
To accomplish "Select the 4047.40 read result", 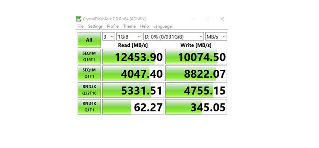I will tap(133, 73).
